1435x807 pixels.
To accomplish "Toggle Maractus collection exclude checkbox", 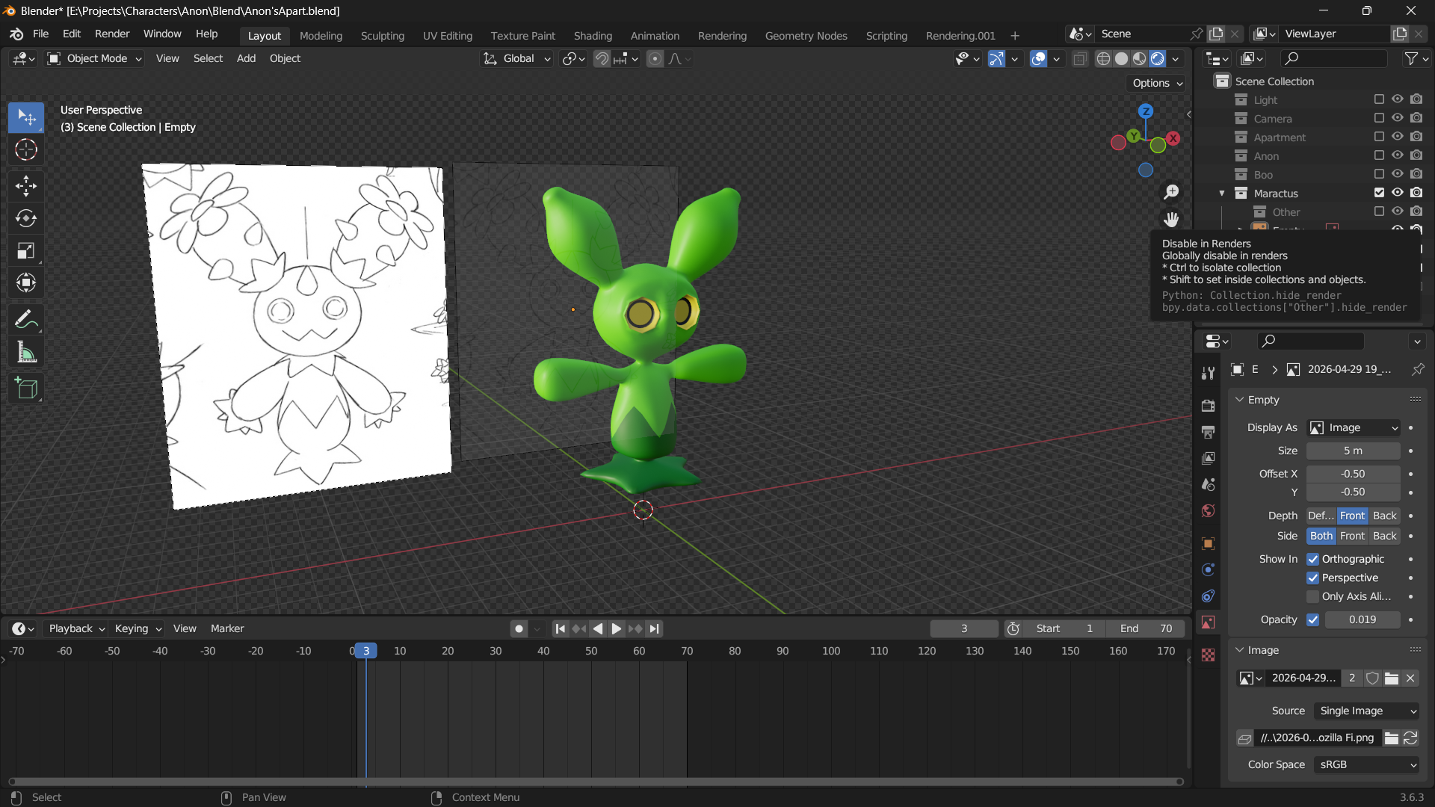I will pyautogui.click(x=1379, y=193).
